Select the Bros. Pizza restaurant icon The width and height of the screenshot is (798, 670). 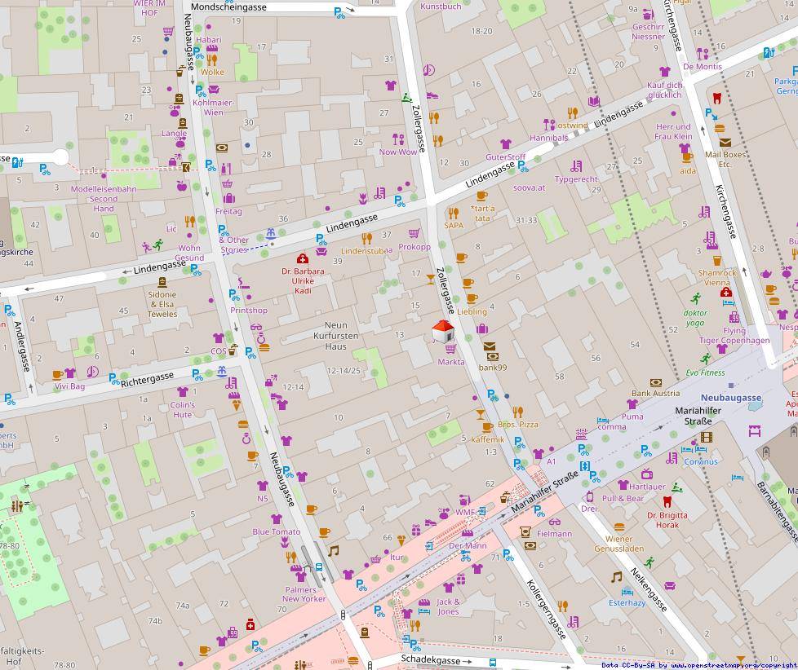(x=517, y=412)
